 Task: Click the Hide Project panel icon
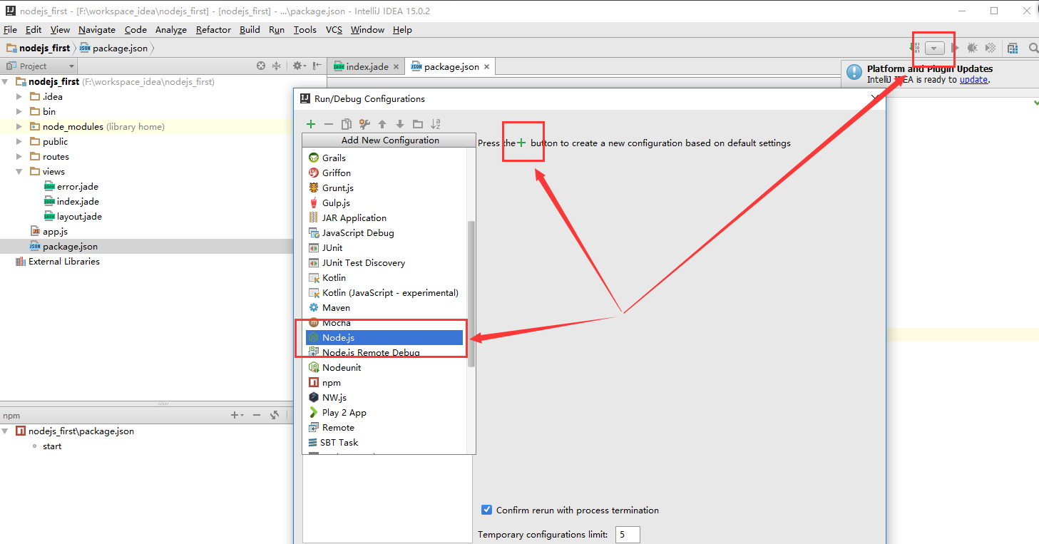click(317, 66)
